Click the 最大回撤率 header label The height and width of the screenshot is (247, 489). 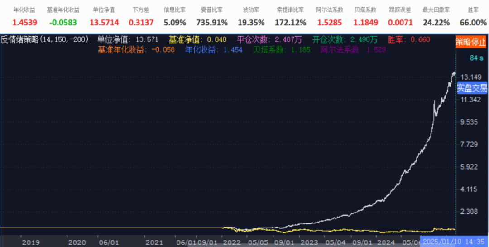click(x=436, y=10)
